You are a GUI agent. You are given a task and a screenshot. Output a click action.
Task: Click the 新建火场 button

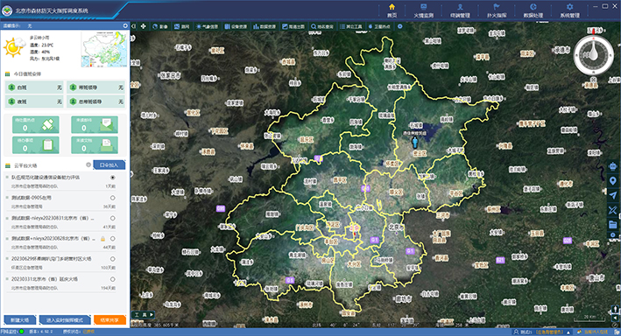pos(20,319)
